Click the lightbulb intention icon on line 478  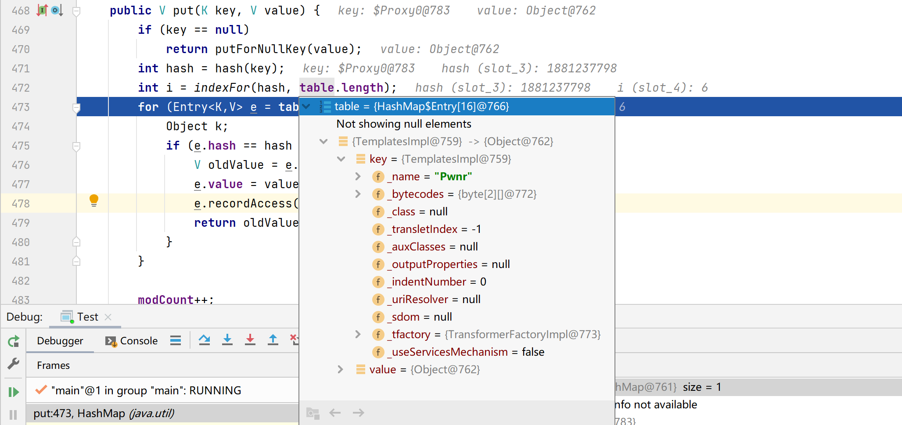(94, 200)
